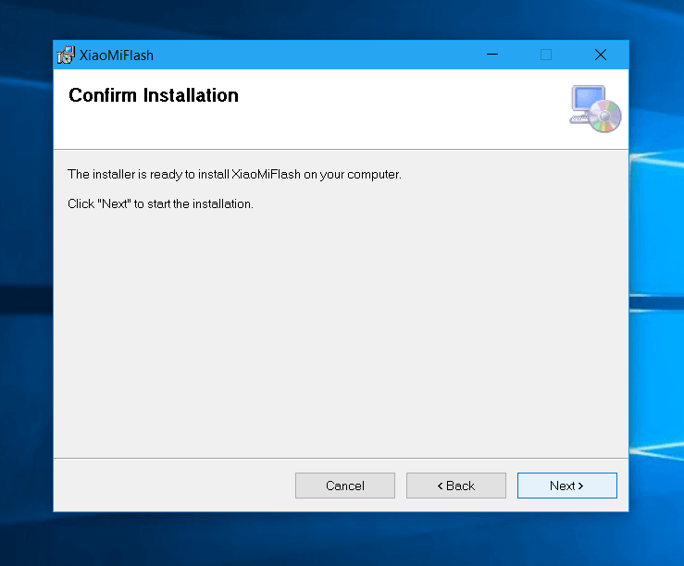Image resolution: width=684 pixels, height=566 pixels.
Task: Click the XiaoMiFlash window title text
Action: click(117, 55)
